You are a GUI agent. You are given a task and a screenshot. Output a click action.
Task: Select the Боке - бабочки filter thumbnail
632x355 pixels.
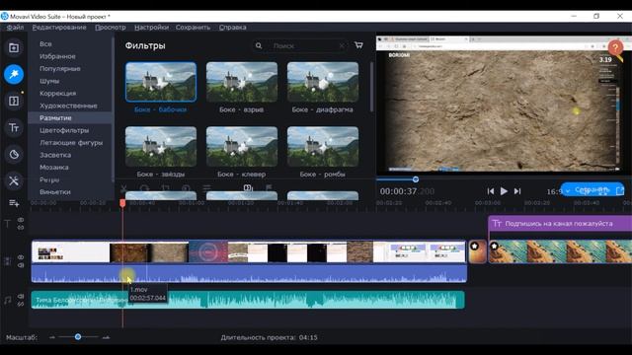pyautogui.click(x=161, y=82)
